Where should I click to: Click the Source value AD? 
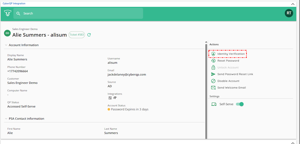pyautogui.click(x=110, y=86)
